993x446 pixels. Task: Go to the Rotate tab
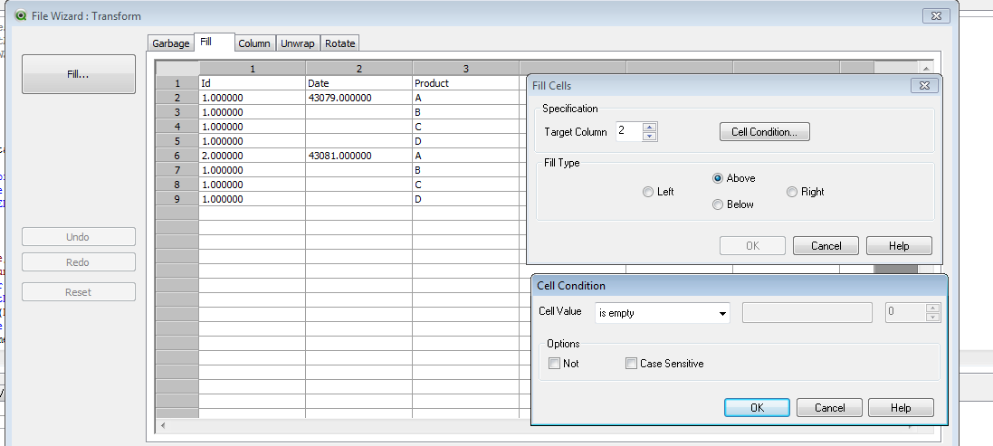click(x=340, y=43)
